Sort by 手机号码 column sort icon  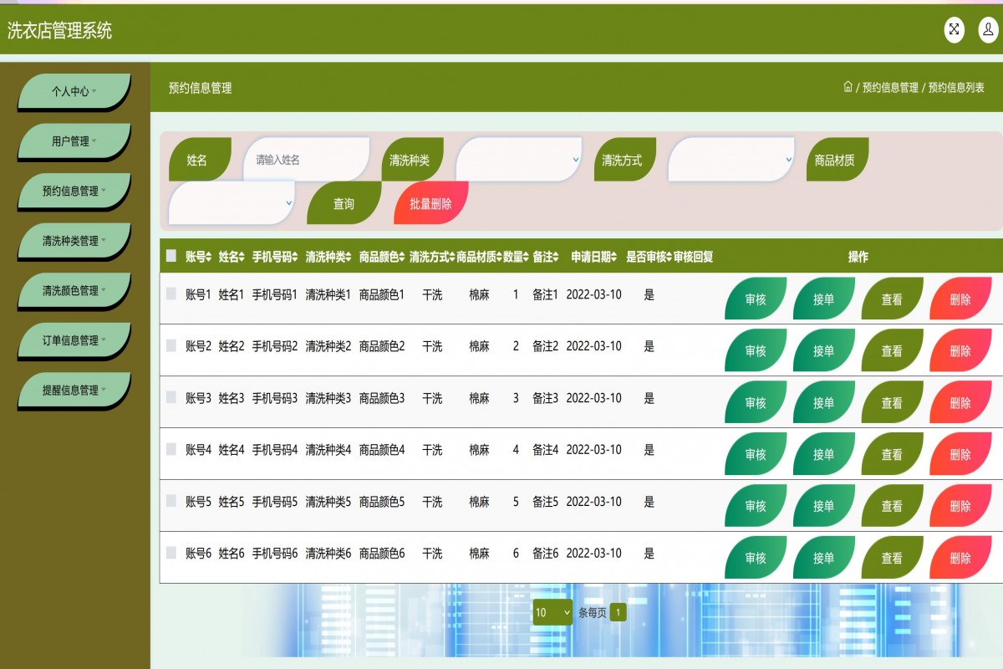(296, 258)
